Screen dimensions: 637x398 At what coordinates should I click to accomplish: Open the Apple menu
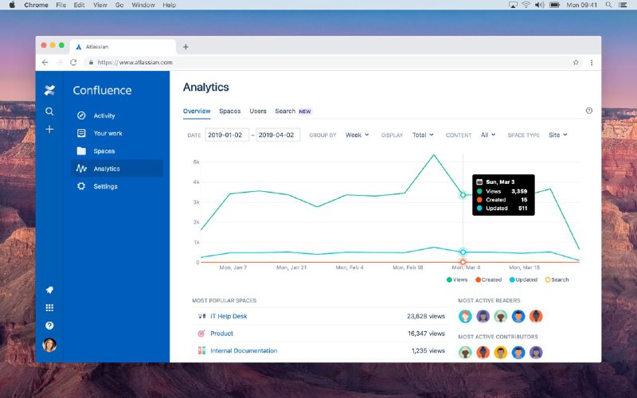pyautogui.click(x=12, y=5)
